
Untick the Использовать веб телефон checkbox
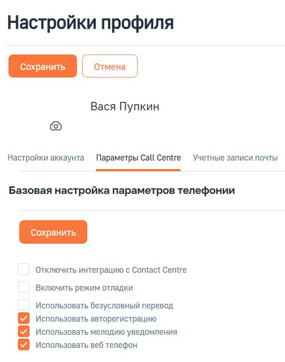[24, 345]
